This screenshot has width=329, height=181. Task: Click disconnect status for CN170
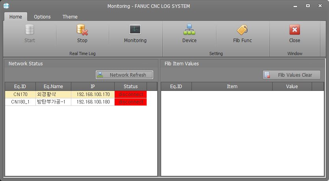pyautogui.click(x=131, y=94)
